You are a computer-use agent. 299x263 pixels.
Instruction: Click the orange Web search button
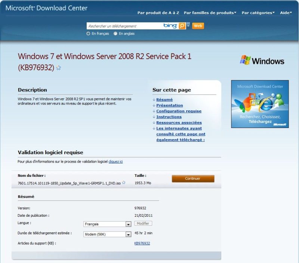(198, 26)
